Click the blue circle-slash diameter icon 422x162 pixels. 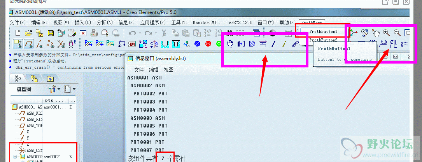coord(198,43)
